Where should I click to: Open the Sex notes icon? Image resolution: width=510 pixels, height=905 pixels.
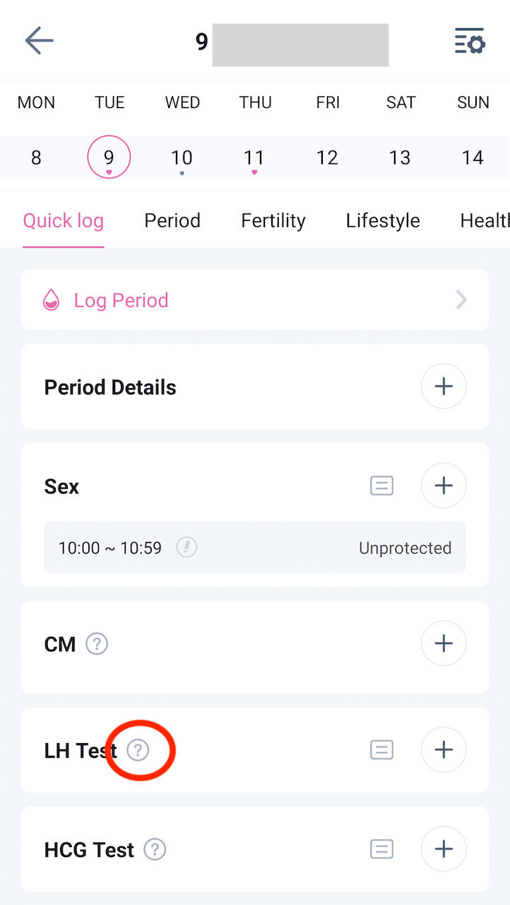(x=381, y=486)
